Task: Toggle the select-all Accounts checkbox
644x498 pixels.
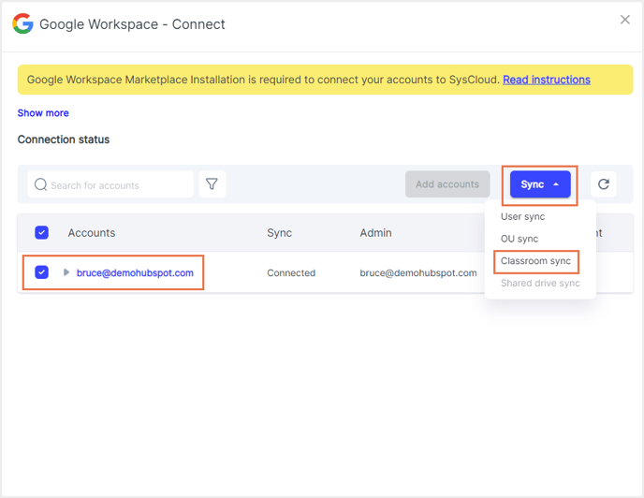Action: coord(41,232)
